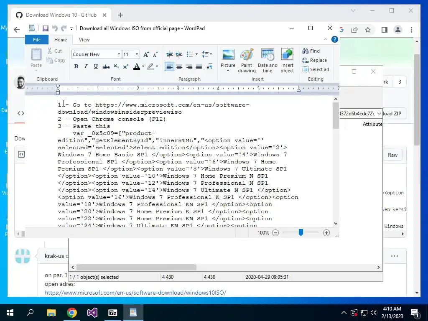Viewport: 428px width, 321px height.
Task: Click the Decrease indent icon
Action: point(170,54)
